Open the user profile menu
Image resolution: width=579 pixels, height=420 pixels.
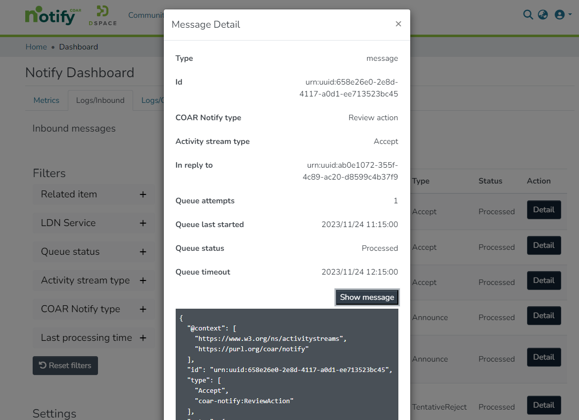click(x=563, y=14)
